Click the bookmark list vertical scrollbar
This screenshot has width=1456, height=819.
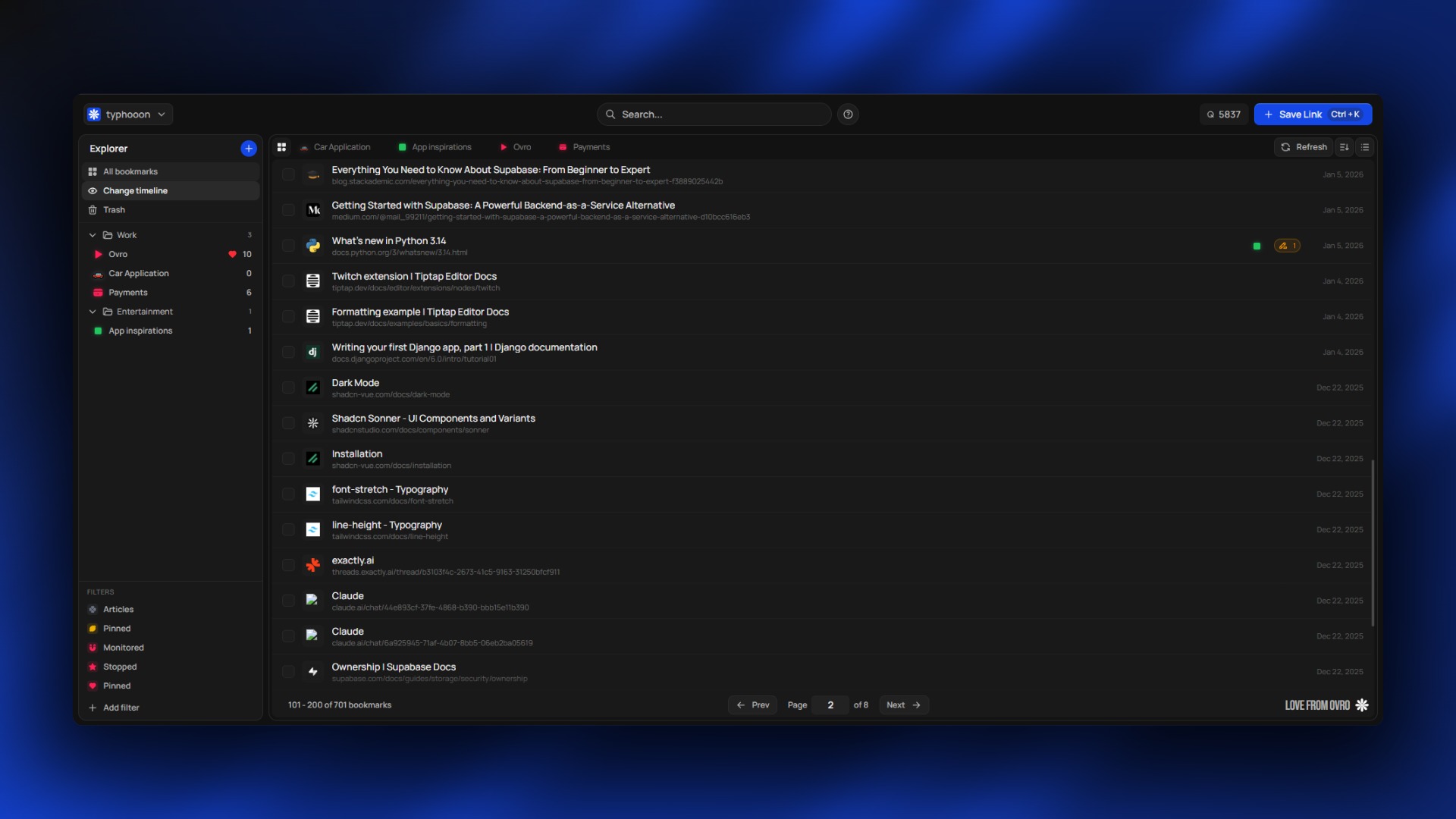tap(1373, 543)
